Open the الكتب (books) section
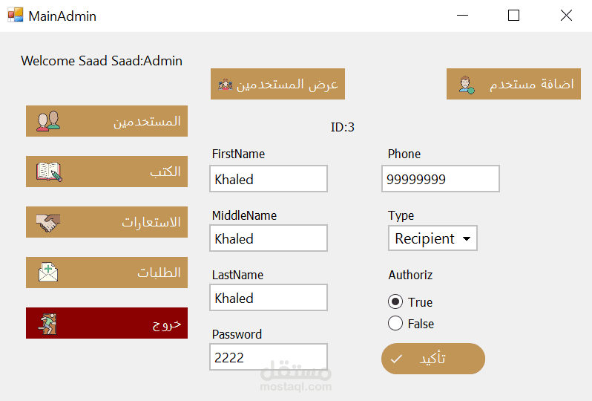The width and height of the screenshot is (592, 401). point(107,172)
